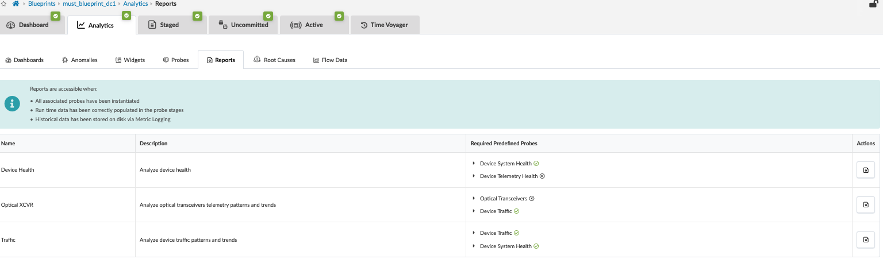
Task: Expand Device System Health under Traffic report
Action: coord(474,246)
